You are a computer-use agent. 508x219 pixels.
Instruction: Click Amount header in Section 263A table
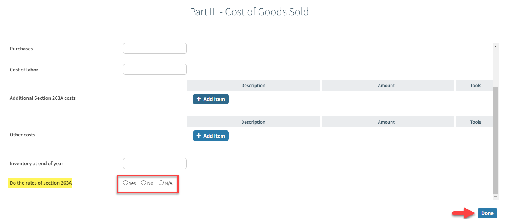(386, 86)
